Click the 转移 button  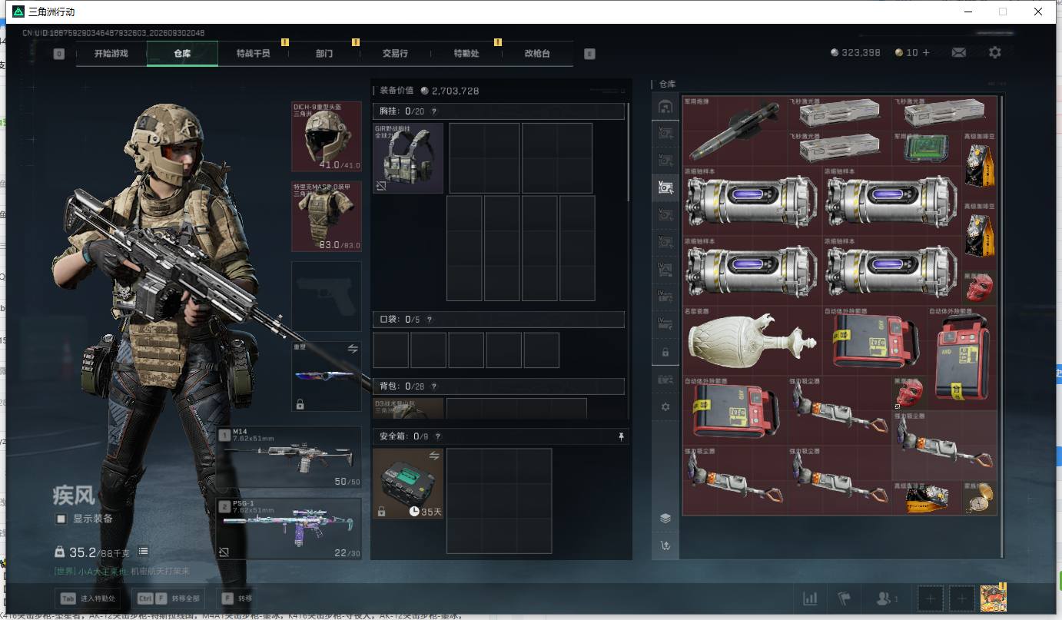coord(237,598)
